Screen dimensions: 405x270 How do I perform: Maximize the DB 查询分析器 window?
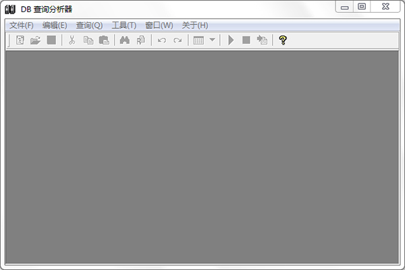point(362,7)
